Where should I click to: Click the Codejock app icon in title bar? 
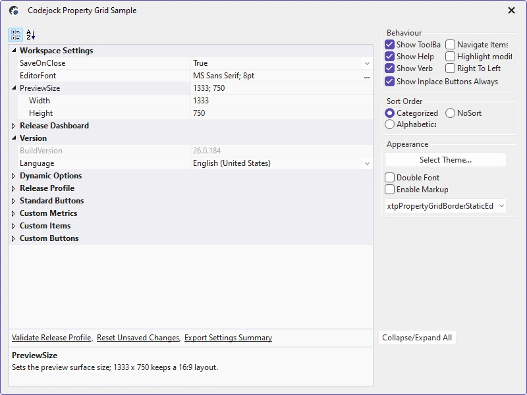pos(14,11)
